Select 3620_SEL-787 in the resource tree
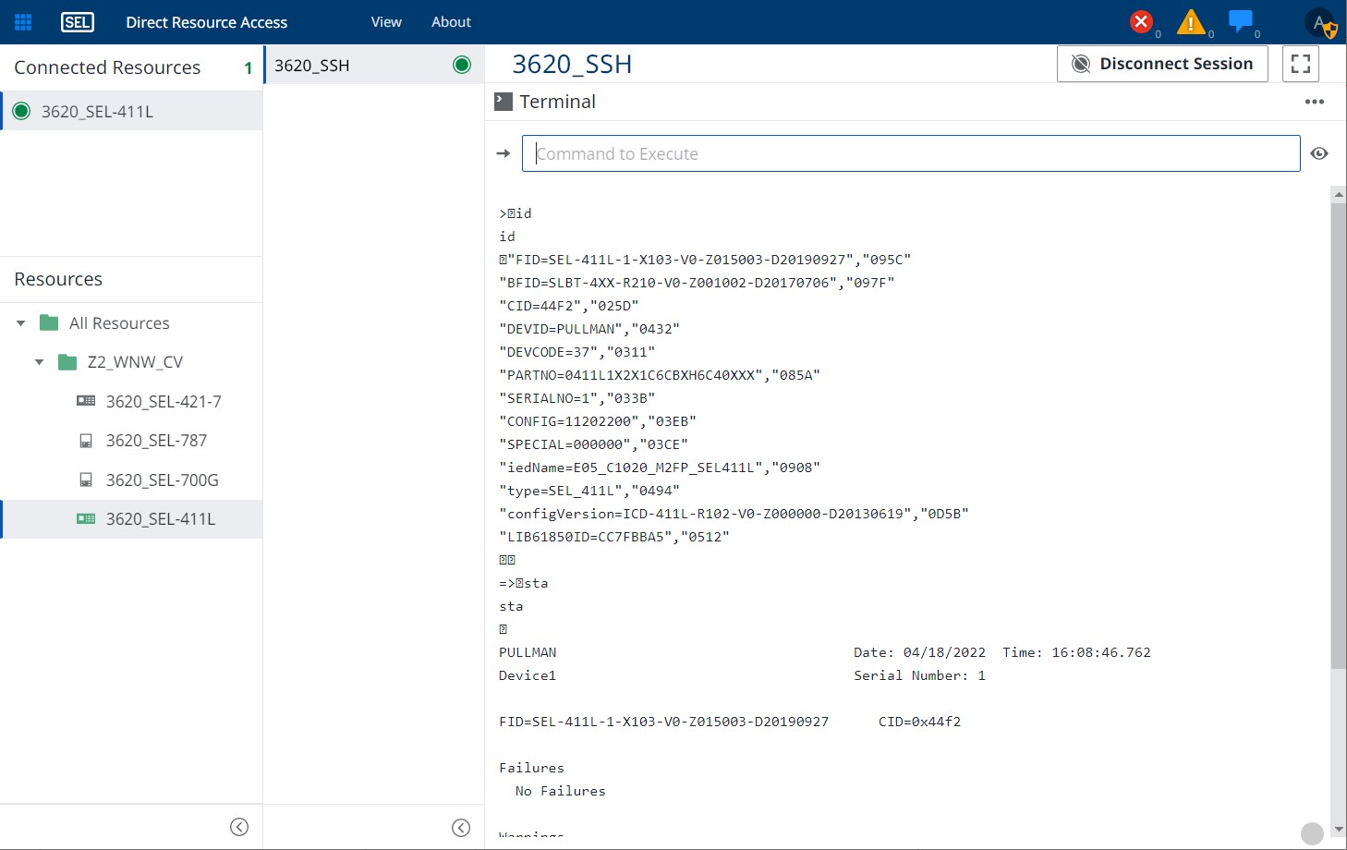1347x850 pixels. click(156, 441)
